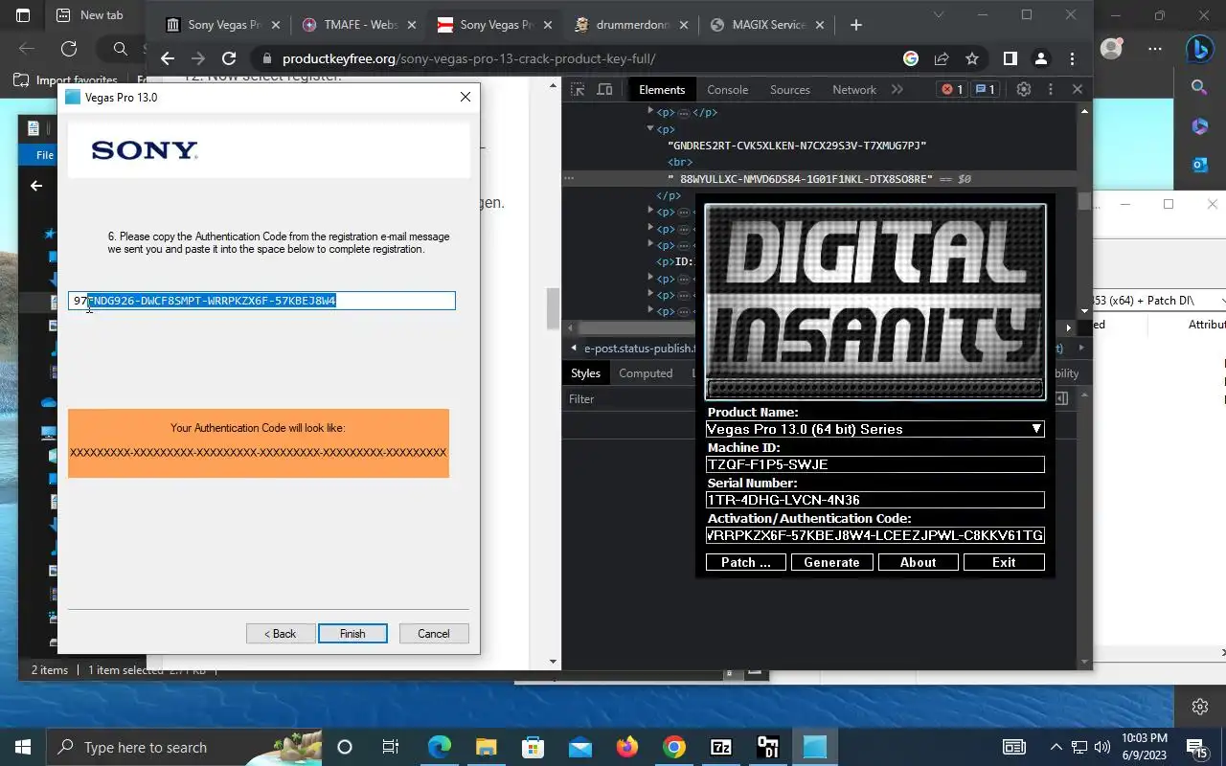Click the breadcrumb left arrow in DevTools
Viewport: 1226px width, 766px height.
(573, 349)
